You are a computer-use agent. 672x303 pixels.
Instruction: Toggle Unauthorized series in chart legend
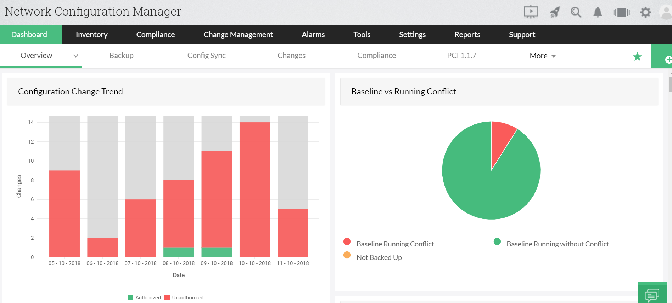(x=184, y=298)
